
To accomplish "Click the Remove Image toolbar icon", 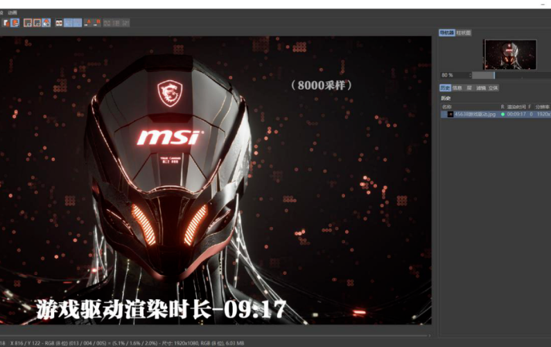I will click(37, 23).
